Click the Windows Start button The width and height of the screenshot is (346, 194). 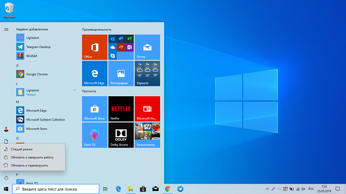pyautogui.click(x=6, y=189)
